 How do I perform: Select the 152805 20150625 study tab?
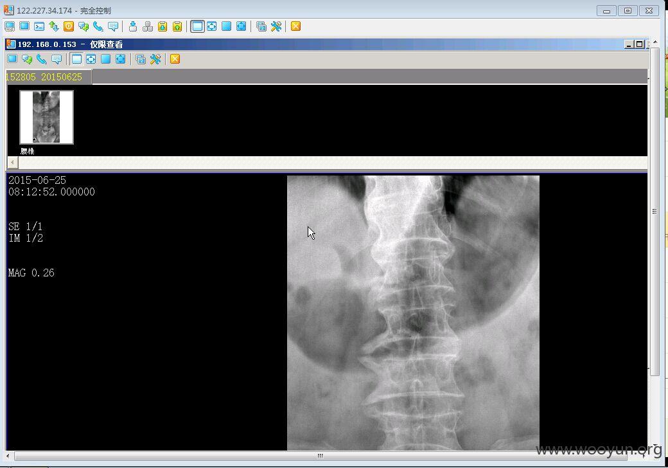(48, 77)
